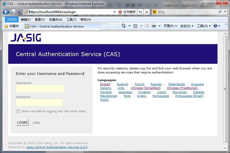This screenshot has height=153, width=230.
Task: Click the Home icon in the command bar
Action: (x=124, y=26)
